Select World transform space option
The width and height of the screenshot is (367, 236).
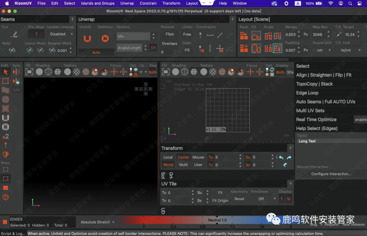tap(168, 165)
